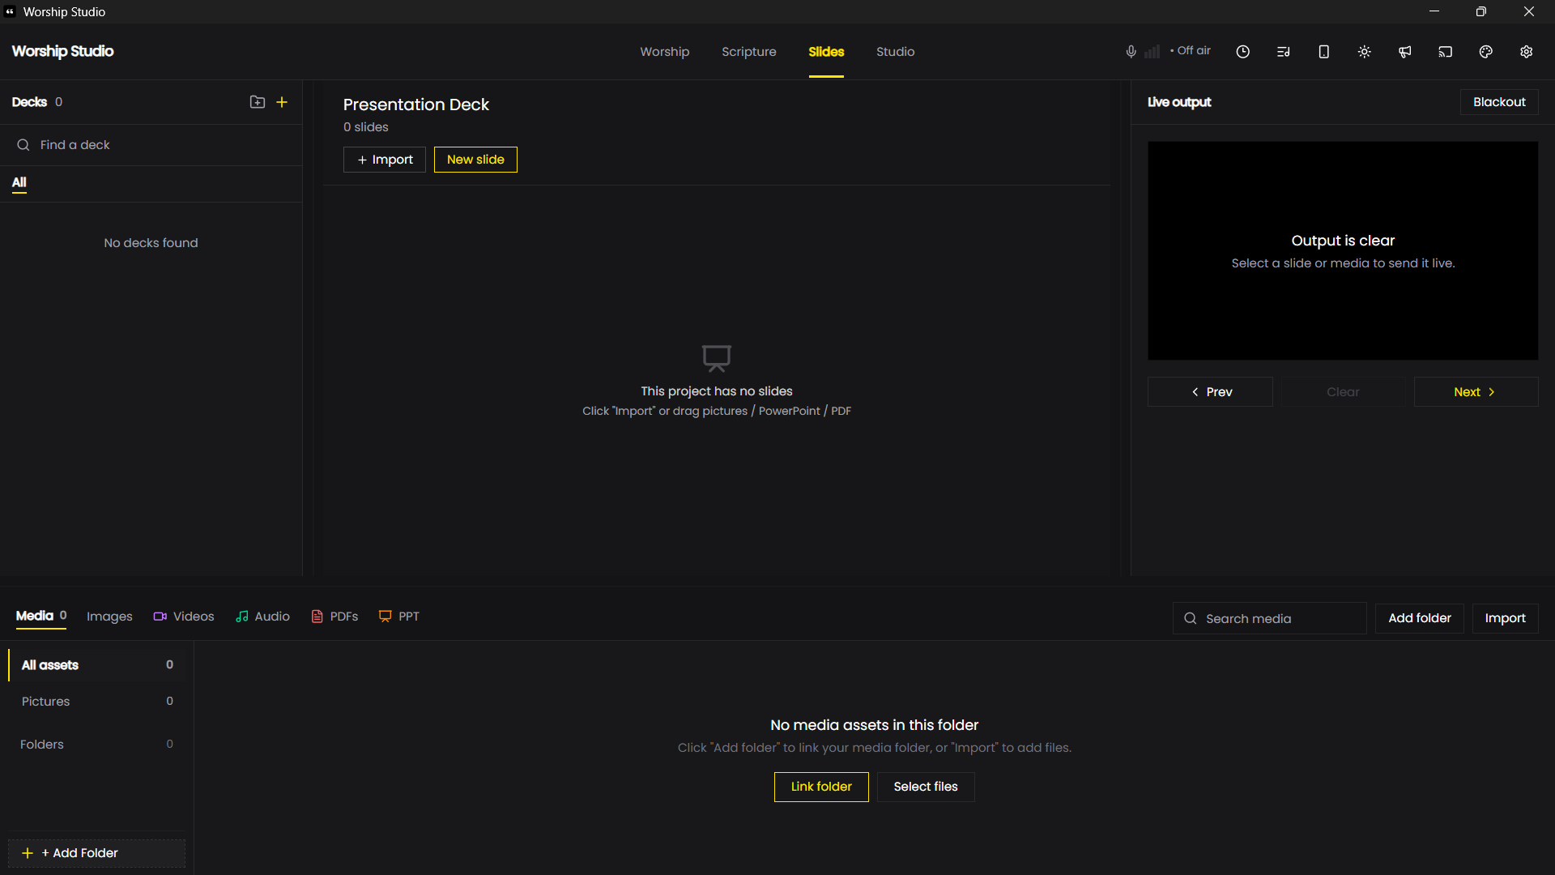This screenshot has width=1555, height=875.
Task: Select the Slides tab
Action: pos(826,52)
